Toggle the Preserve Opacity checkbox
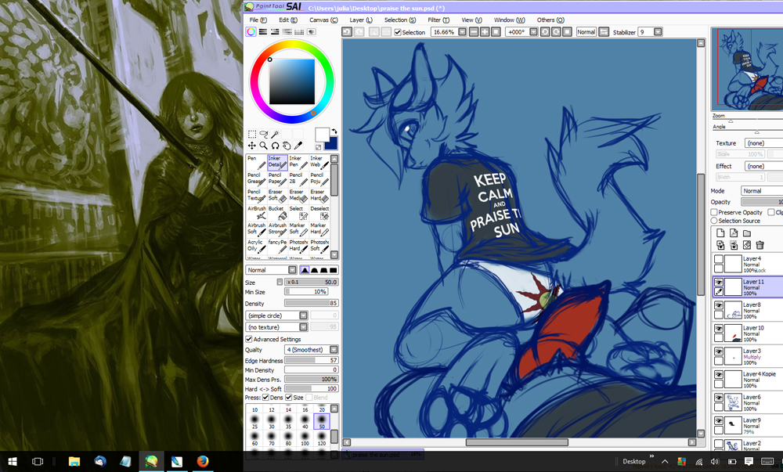This screenshot has width=783, height=472. tap(714, 212)
